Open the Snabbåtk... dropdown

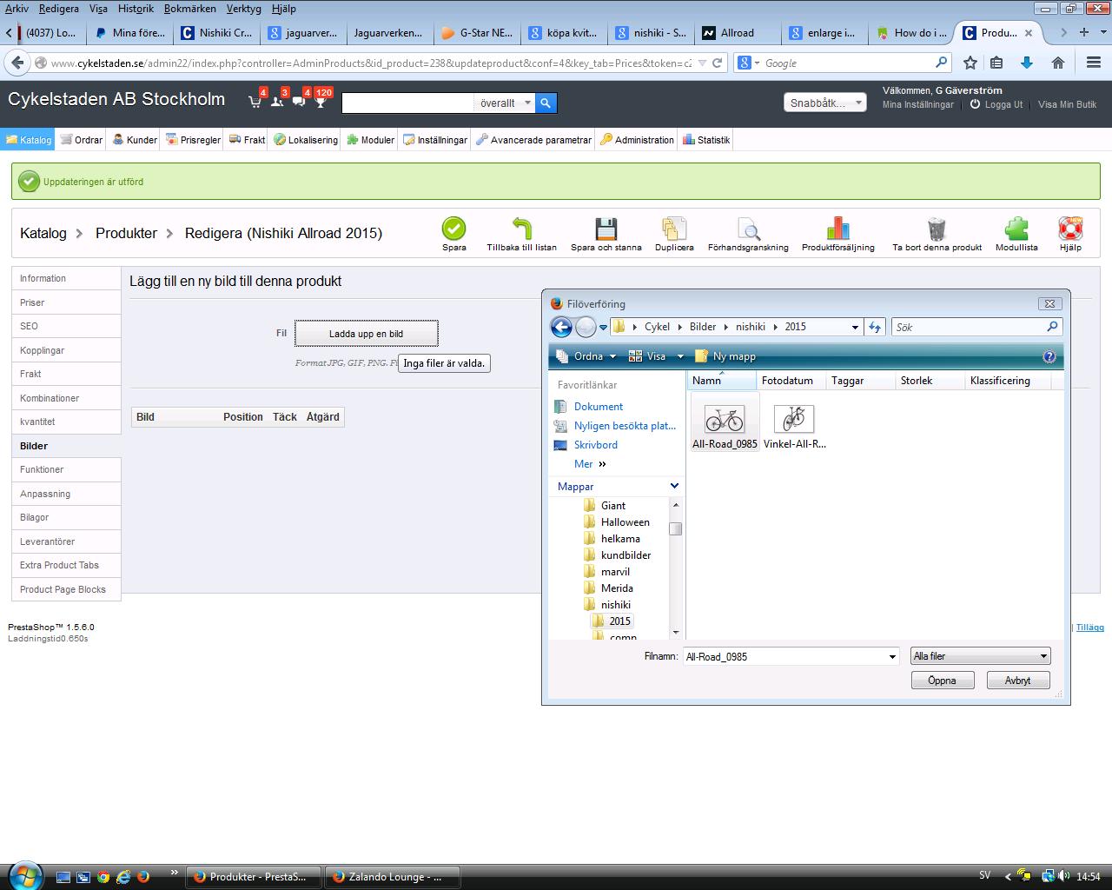[x=825, y=103]
